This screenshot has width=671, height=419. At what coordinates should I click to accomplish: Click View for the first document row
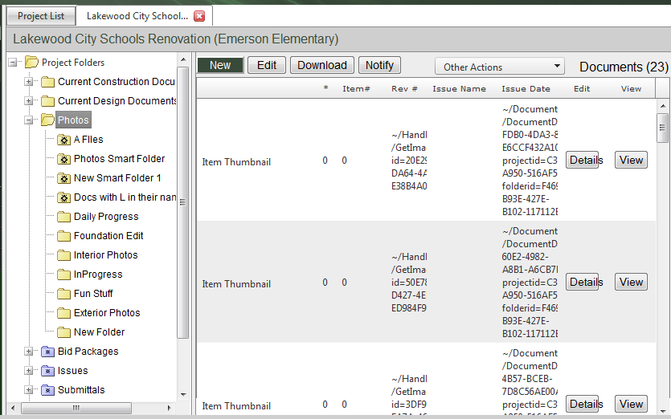click(x=631, y=160)
